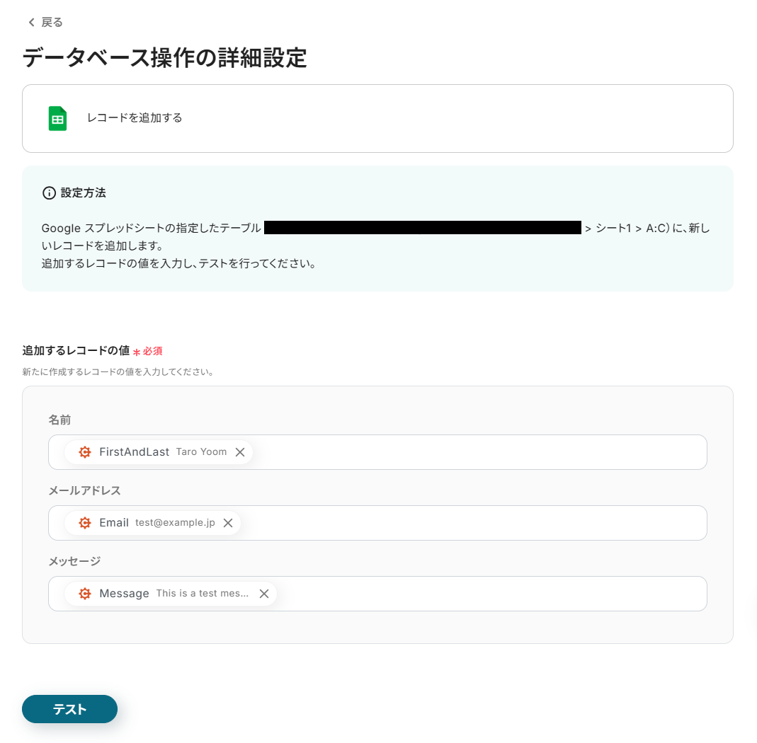Image resolution: width=757 pixels, height=743 pixels.
Task: Click the Google Sheets icon
Action: pyautogui.click(x=57, y=118)
